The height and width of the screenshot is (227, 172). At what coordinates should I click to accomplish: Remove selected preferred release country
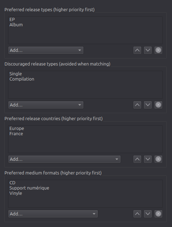coord(158,159)
